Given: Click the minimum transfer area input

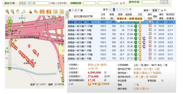Looking at the screenshot, I should coord(89,3).
